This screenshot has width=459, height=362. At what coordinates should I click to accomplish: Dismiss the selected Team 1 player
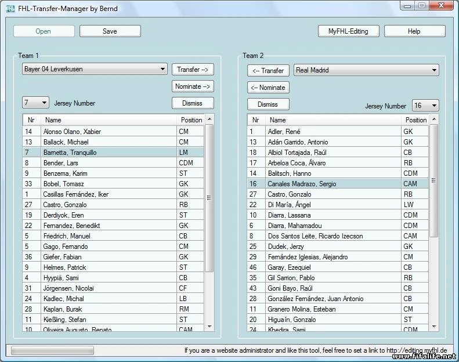click(193, 103)
